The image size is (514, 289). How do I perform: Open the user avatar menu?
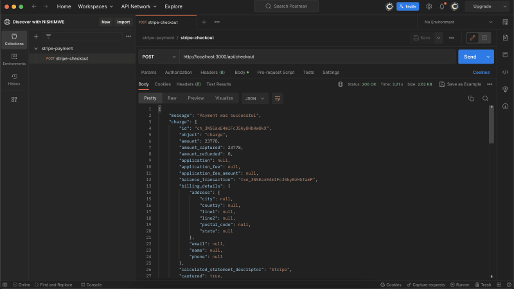[455, 6]
